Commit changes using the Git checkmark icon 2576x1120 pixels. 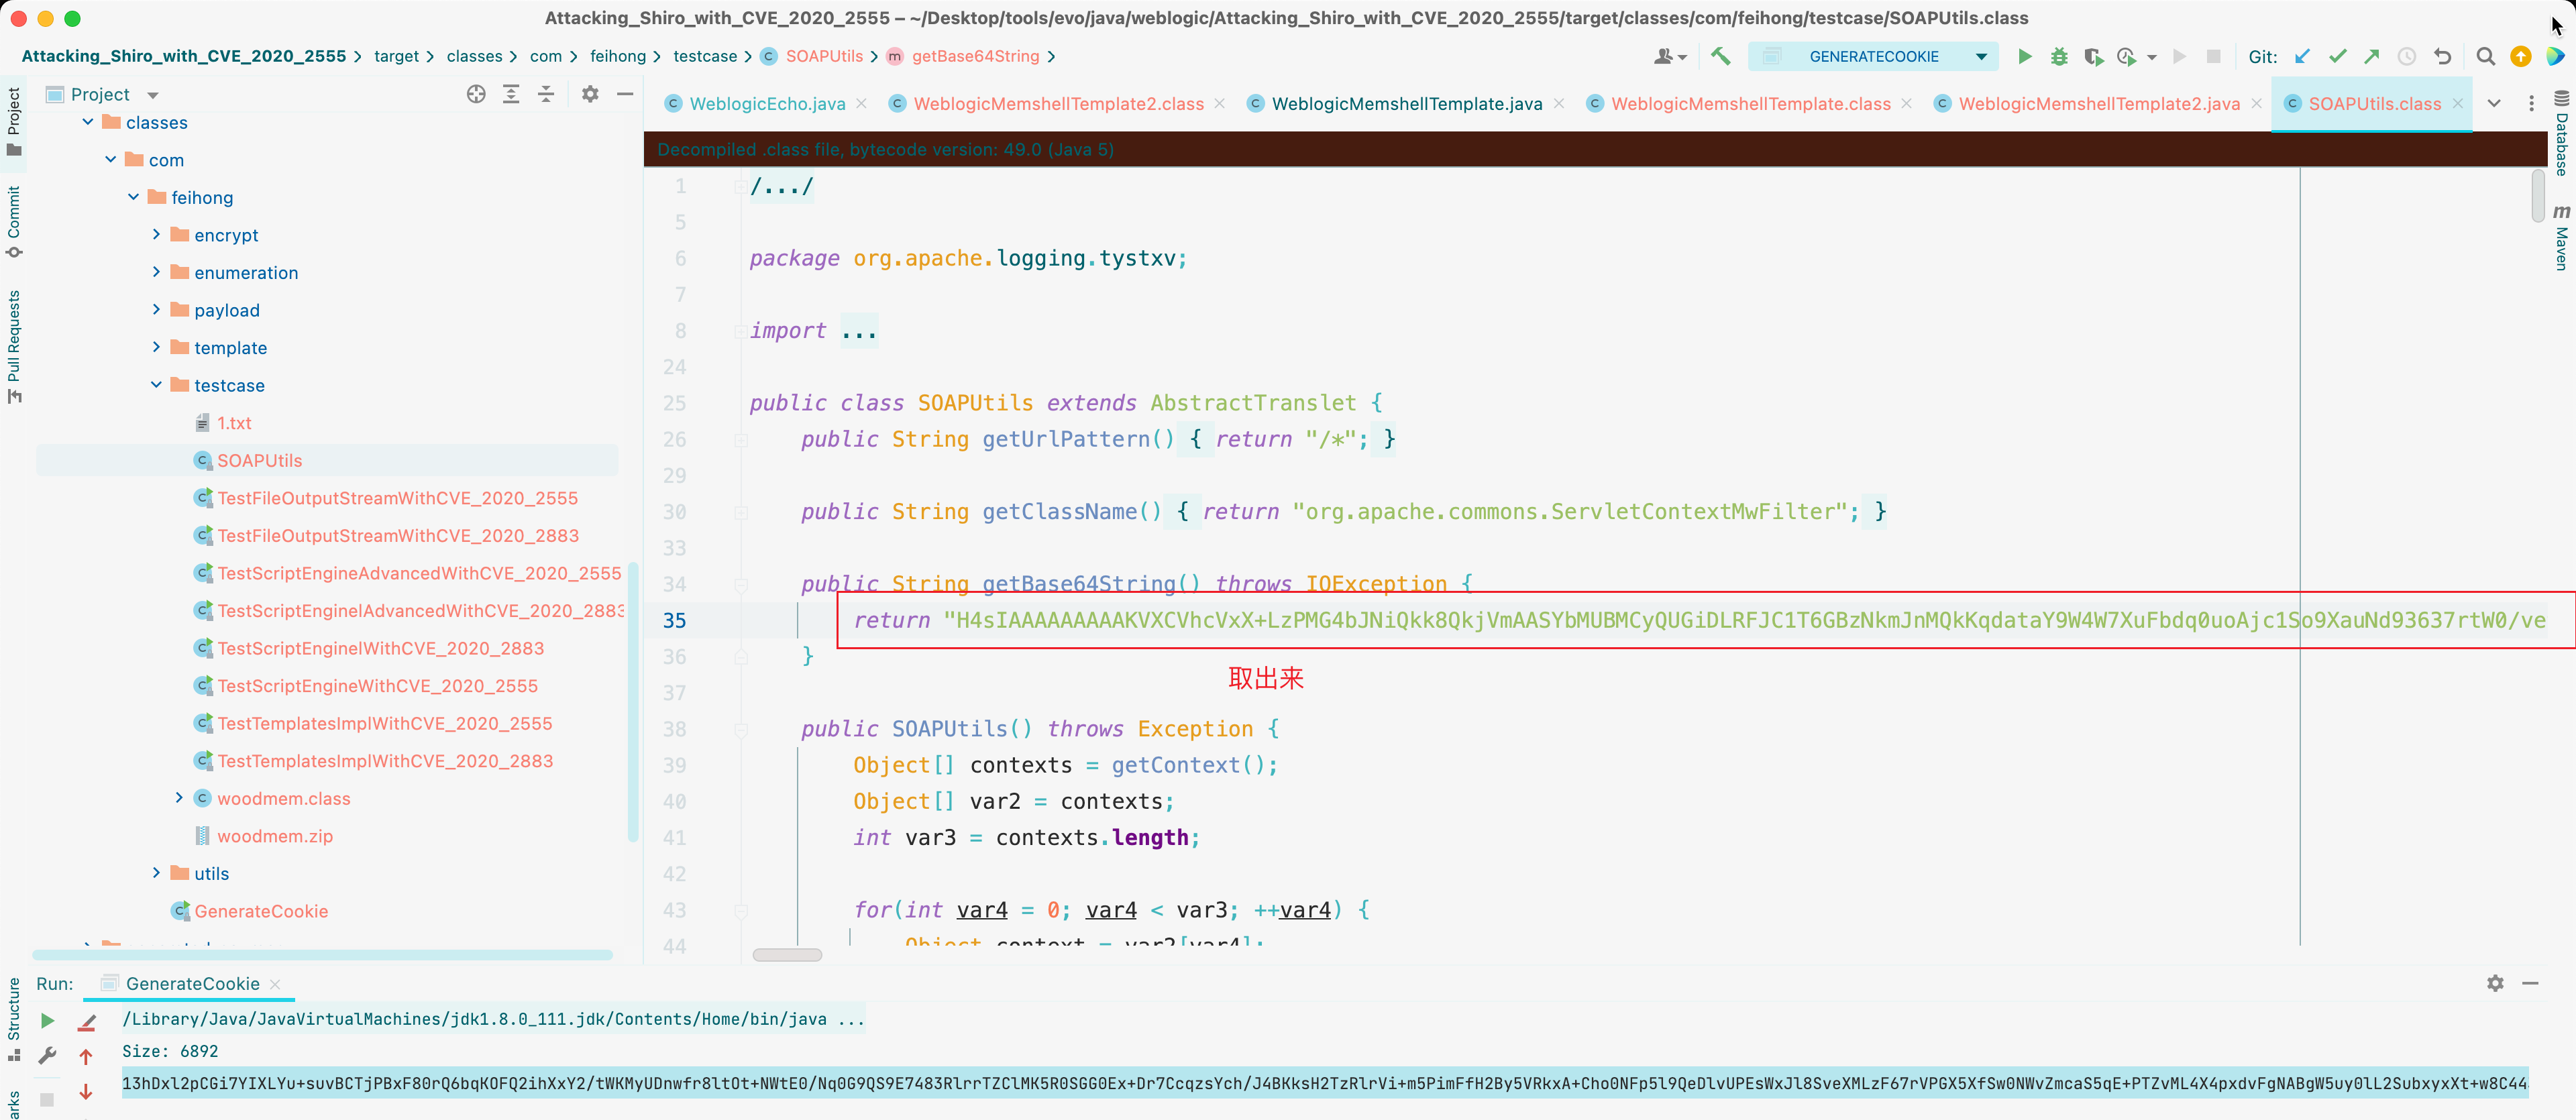pyautogui.click(x=2337, y=56)
